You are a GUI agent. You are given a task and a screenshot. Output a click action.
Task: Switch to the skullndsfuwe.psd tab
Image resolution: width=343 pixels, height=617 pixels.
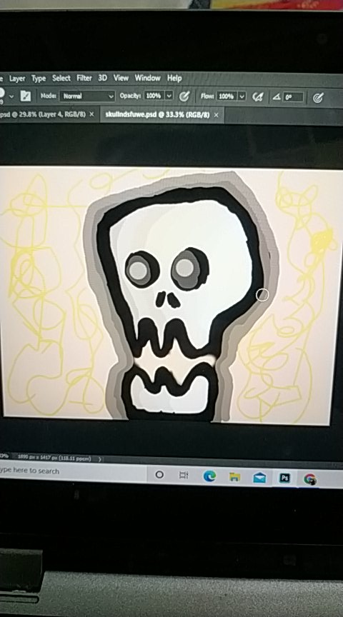(157, 115)
